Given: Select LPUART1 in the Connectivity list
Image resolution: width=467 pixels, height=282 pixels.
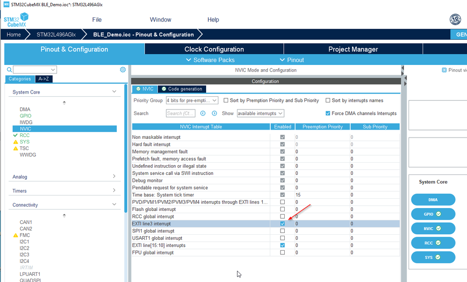Looking at the screenshot, I should coord(30,274).
